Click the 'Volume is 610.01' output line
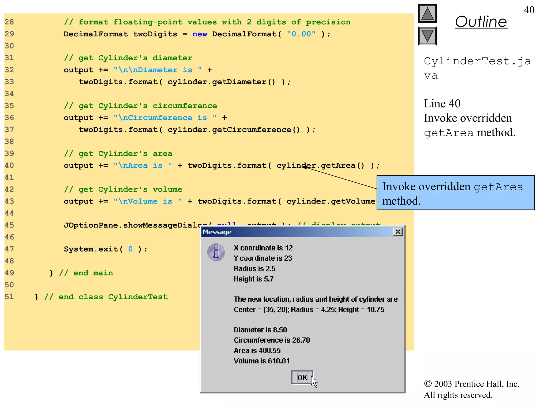 [x=262, y=361]
